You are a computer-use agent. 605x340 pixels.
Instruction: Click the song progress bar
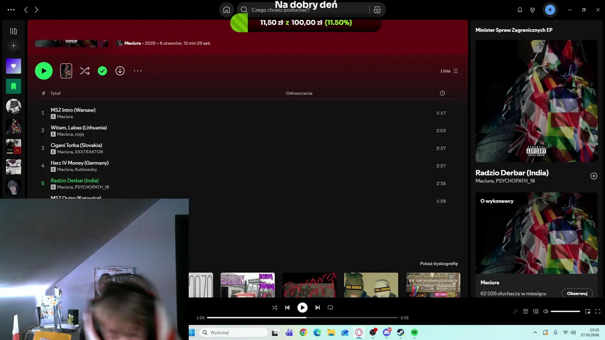[x=302, y=318]
